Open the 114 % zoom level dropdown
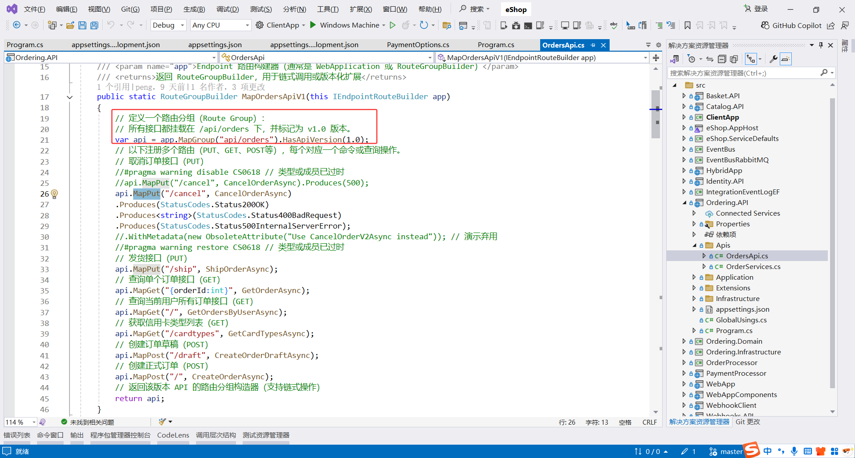The width and height of the screenshot is (855, 458). pyautogui.click(x=20, y=422)
